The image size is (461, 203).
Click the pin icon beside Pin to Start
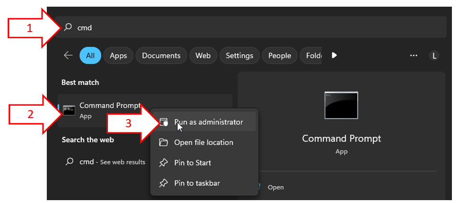163,163
